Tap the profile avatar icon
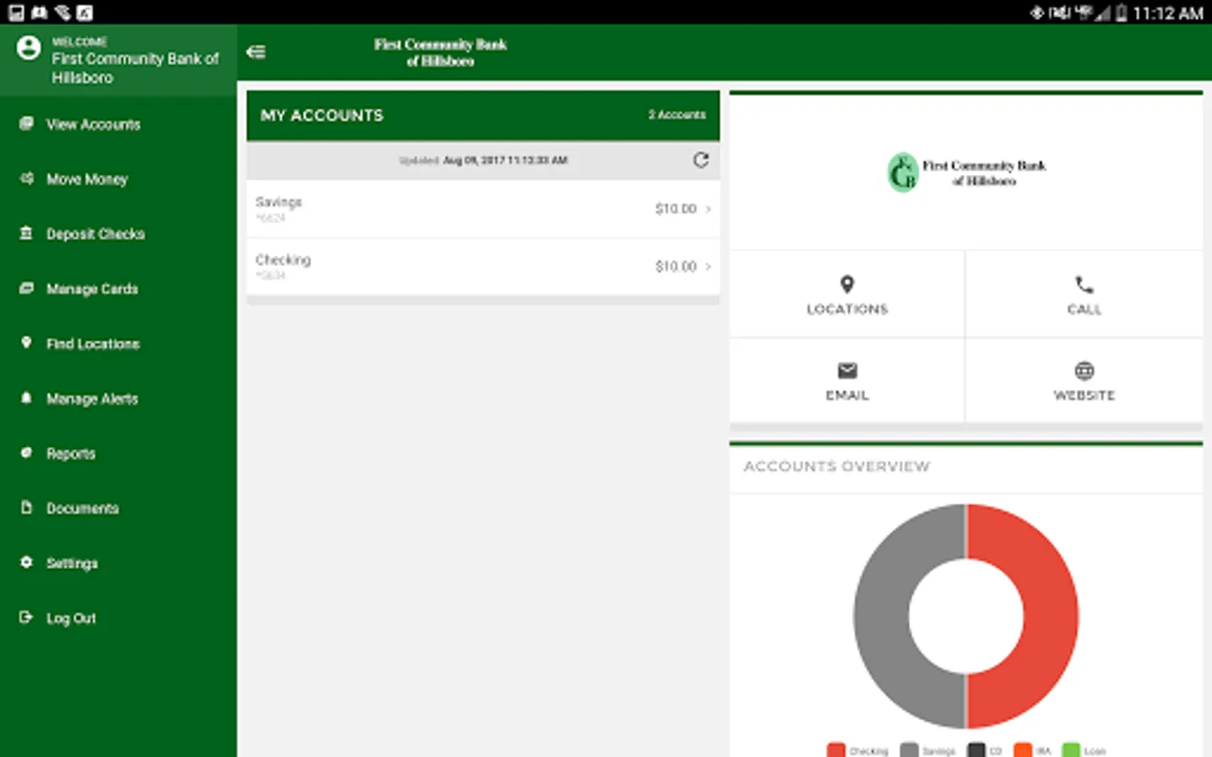The image size is (1212, 757). click(x=29, y=48)
